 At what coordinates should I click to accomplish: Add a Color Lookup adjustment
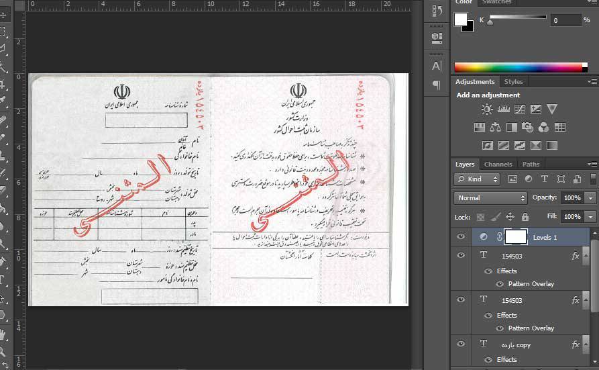559,128
